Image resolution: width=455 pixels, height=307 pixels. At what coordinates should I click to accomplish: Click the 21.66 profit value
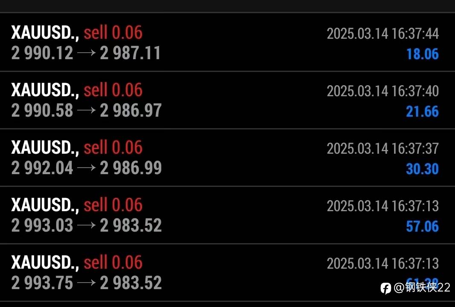pos(422,112)
